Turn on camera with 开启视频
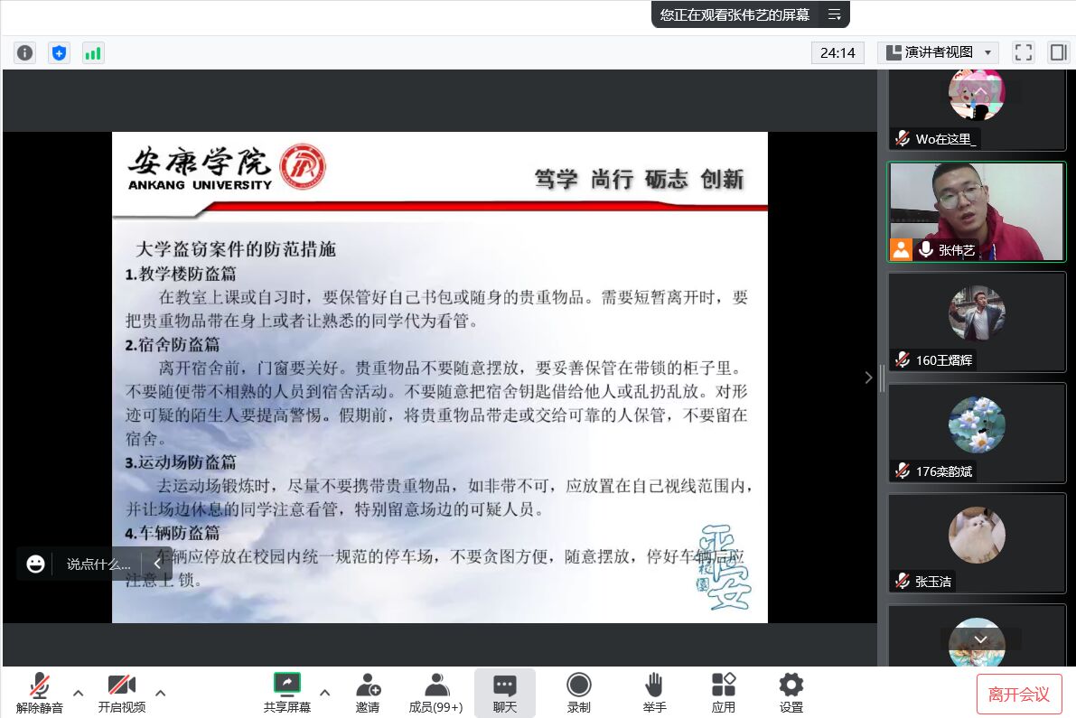Image resolution: width=1076 pixels, height=718 pixels. (x=121, y=692)
